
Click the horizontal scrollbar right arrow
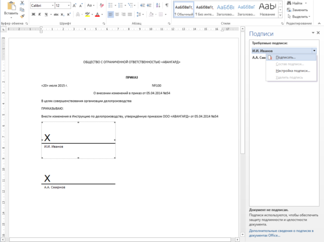(x=237, y=239)
